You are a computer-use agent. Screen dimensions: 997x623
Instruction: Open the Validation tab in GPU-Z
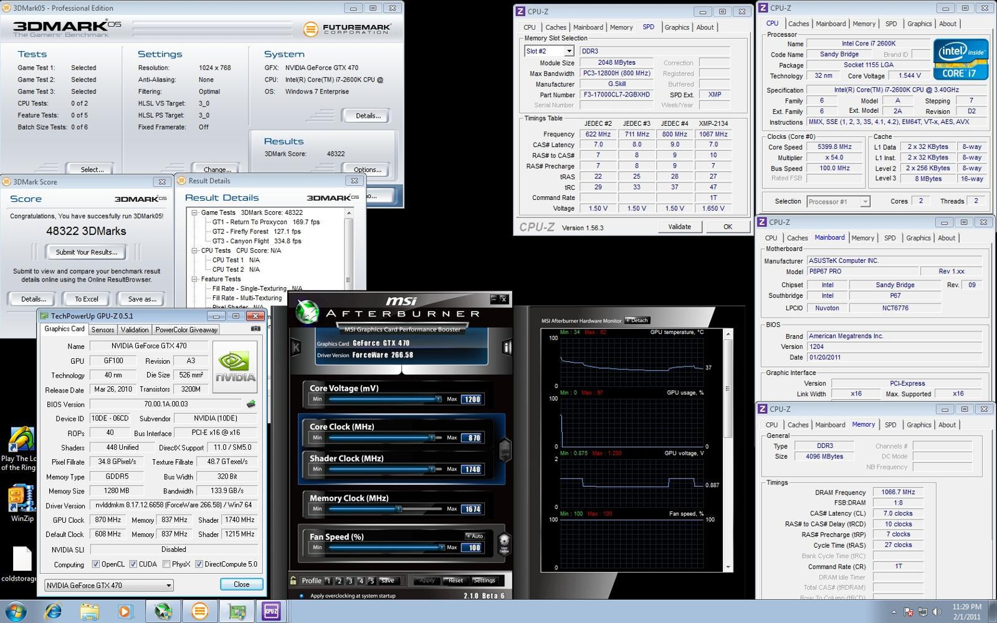(x=135, y=330)
